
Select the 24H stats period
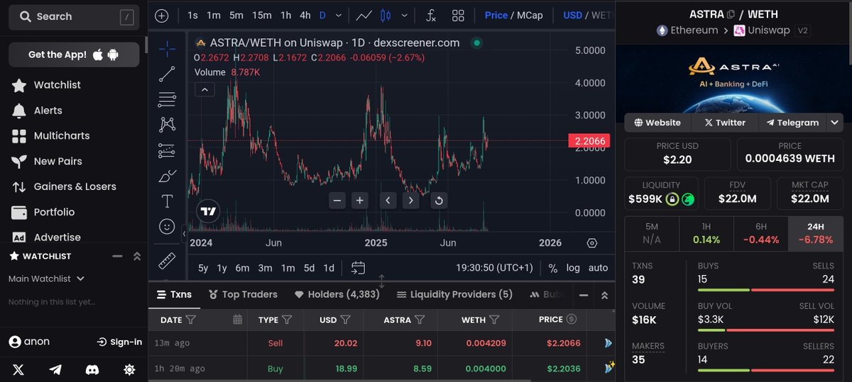816,233
